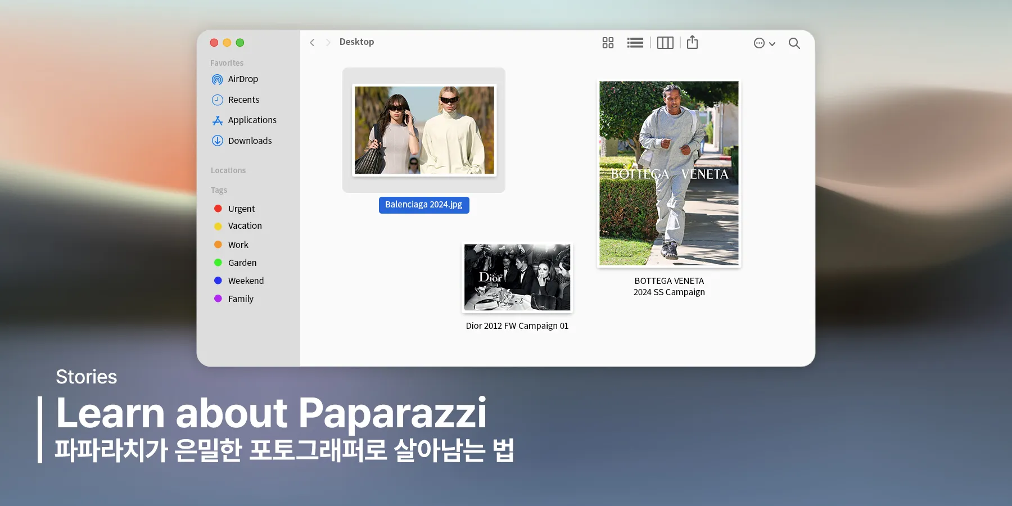Go back with the left chevron
This screenshot has width=1012, height=506.
coord(312,43)
